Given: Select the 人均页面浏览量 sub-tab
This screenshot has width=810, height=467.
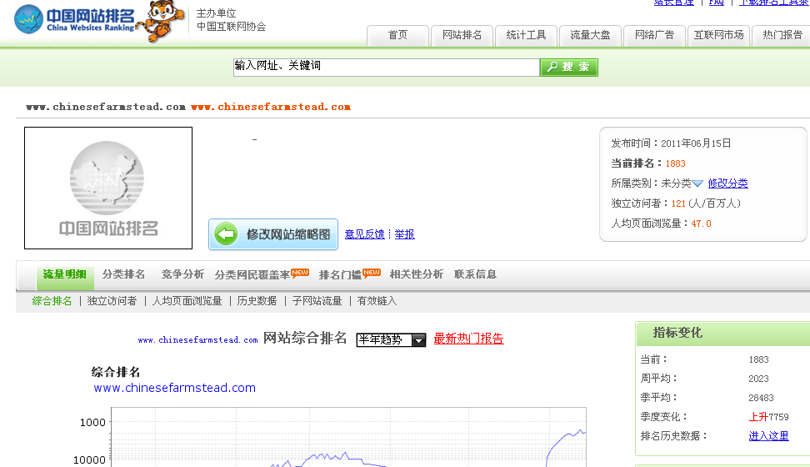Looking at the screenshot, I should [187, 301].
